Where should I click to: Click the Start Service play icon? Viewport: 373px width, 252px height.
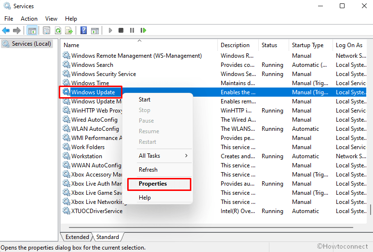[x=110, y=30]
